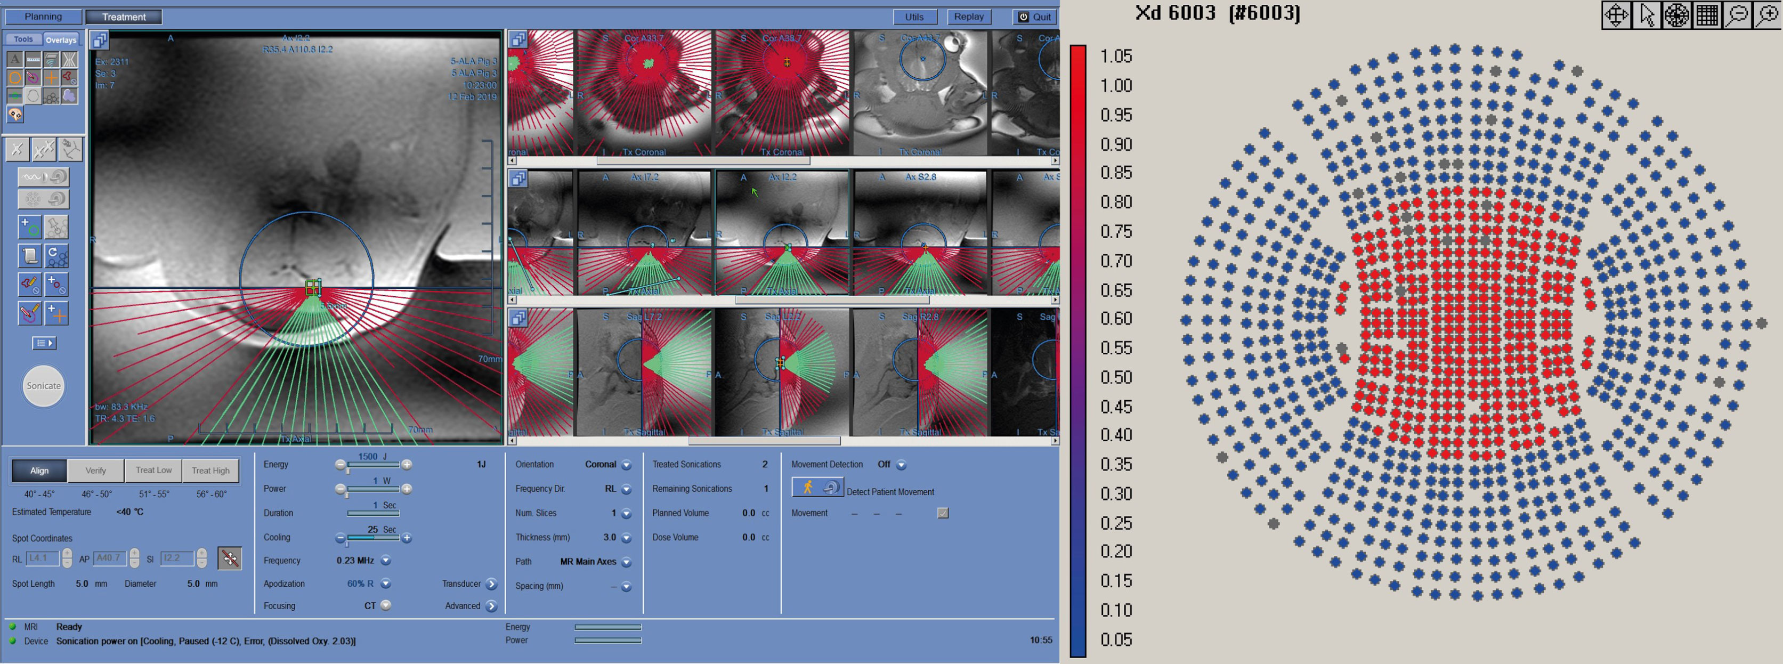
Task: Click the refresh spots icon
Action: click(x=57, y=255)
